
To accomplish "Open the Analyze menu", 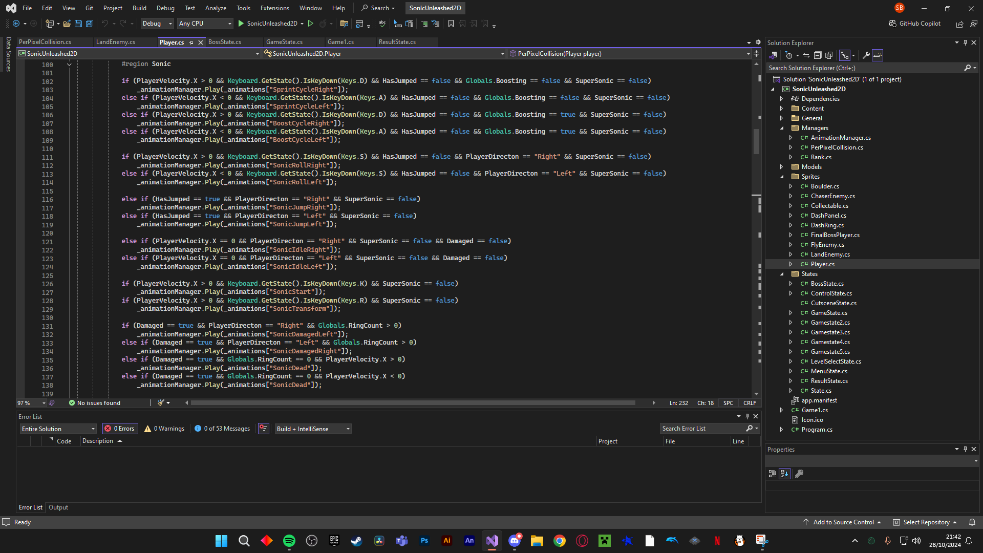I will click(x=216, y=8).
